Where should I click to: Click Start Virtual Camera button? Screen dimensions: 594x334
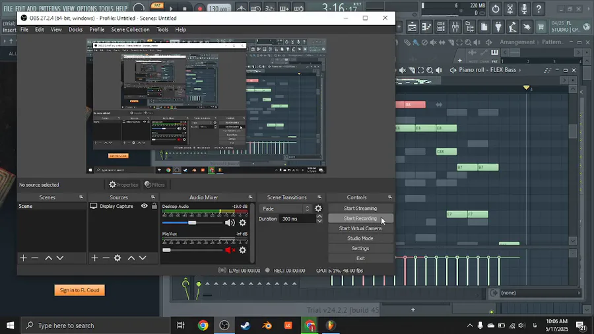(x=360, y=228)
